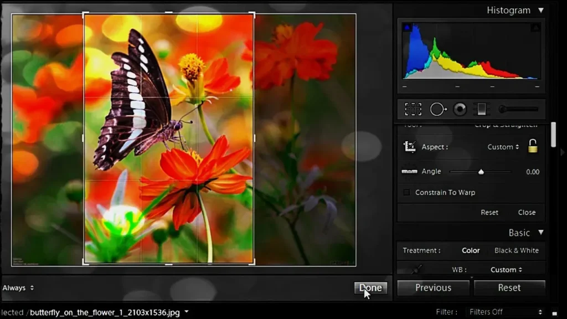This screenshot has width=567, height=319.
Task: Click the Done button
Action: pos(370,287)
